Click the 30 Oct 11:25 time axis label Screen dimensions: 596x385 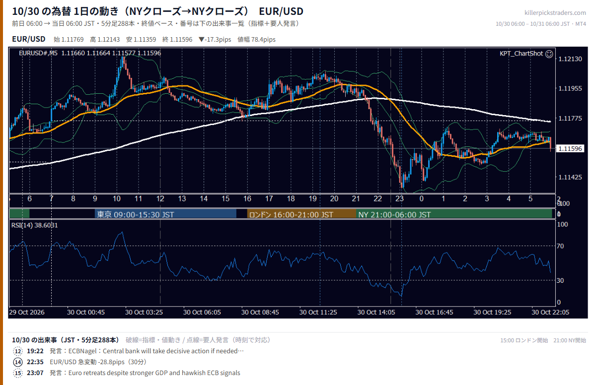click(319, 313)
